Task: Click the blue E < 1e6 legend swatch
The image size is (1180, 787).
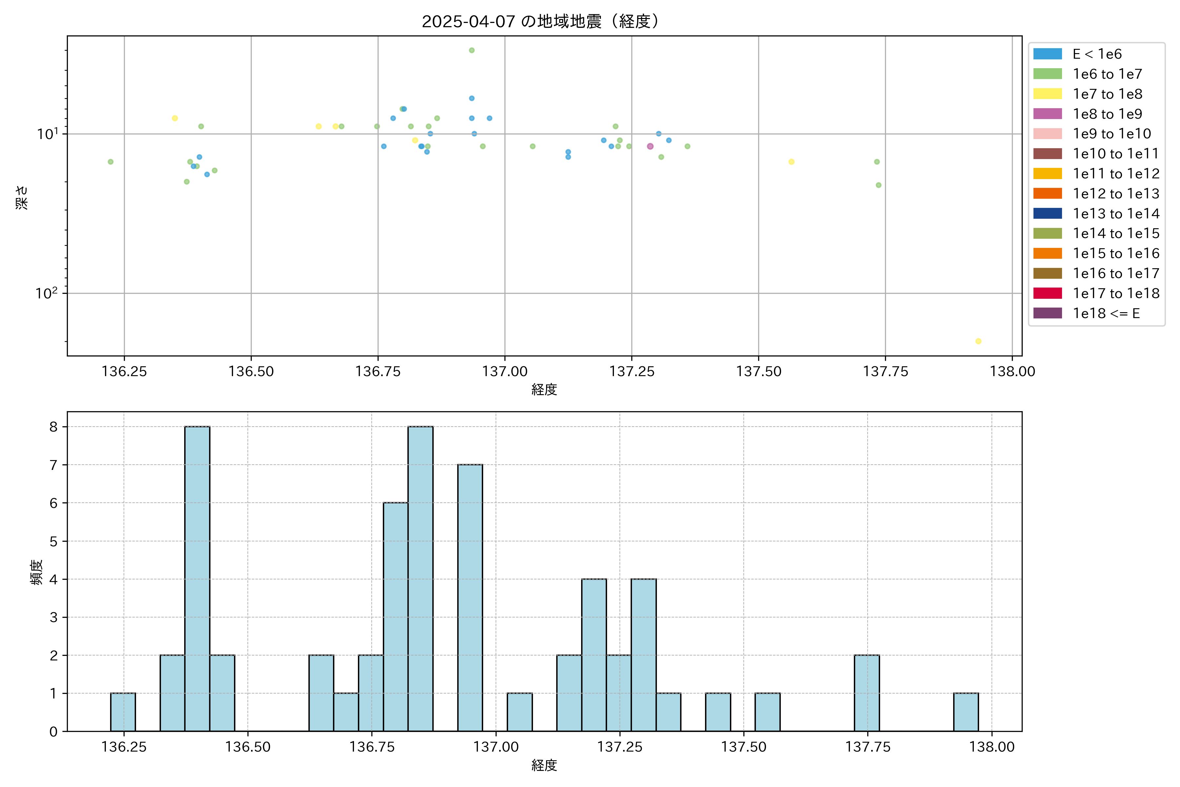Action: [1048, 54]
